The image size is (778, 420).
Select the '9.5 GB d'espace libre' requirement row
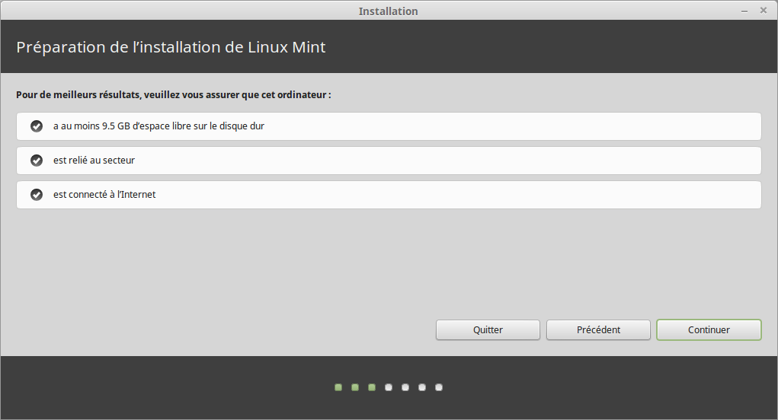389,126
